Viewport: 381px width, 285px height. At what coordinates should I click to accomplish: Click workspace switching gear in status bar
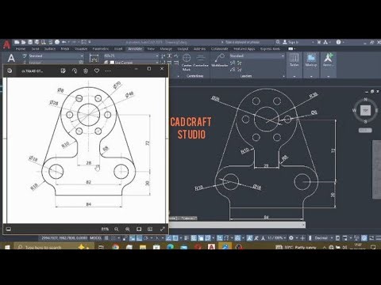(291, 238)
